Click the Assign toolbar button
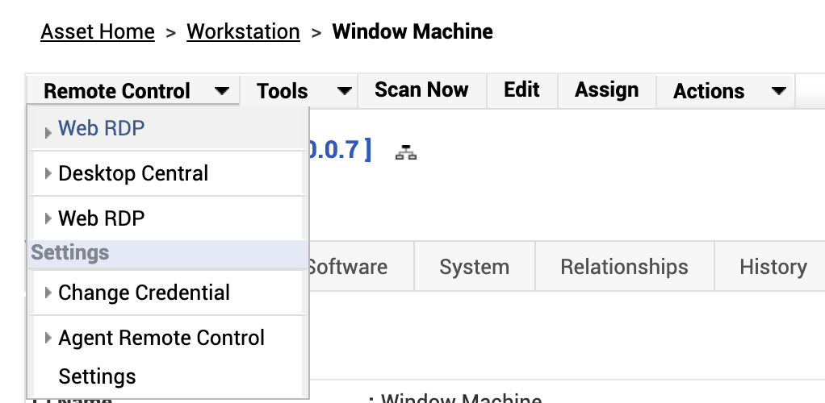Viewport: 825px width, 403px height. (606, 90)
